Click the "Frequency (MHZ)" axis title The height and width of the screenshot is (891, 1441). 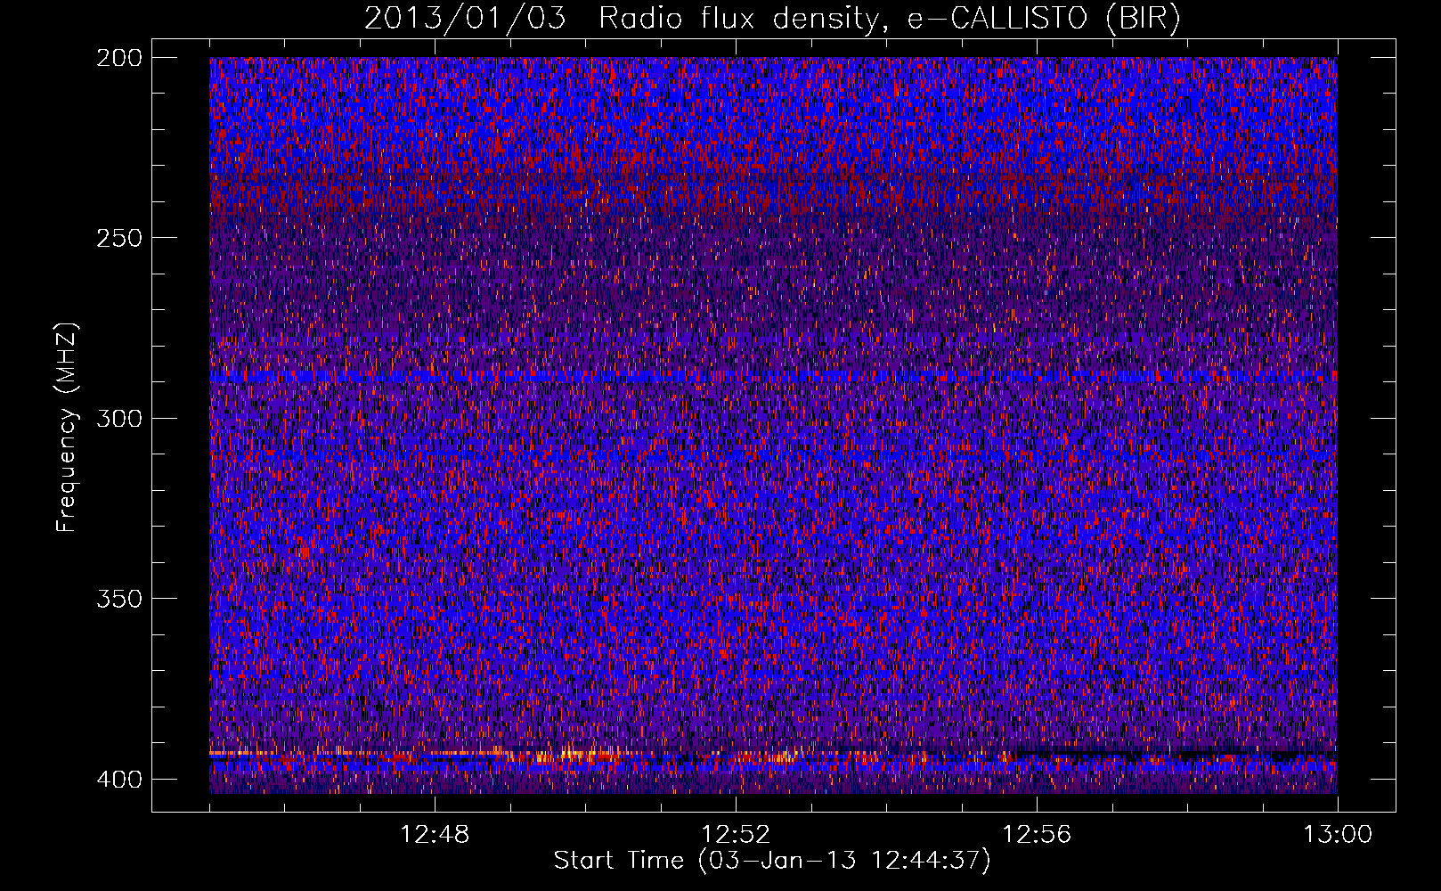(x=67, y=427)
